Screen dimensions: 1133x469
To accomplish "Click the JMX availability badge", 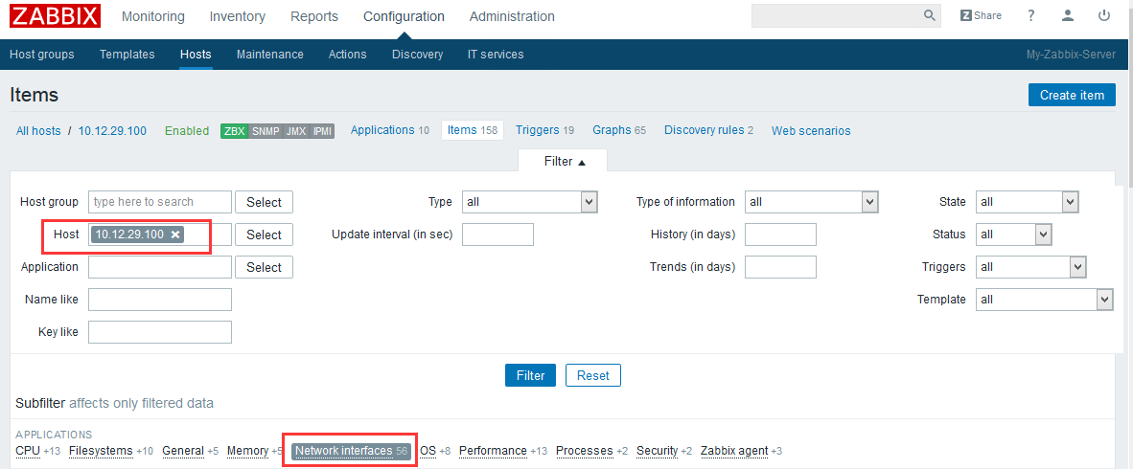I will tap(295, 131).
